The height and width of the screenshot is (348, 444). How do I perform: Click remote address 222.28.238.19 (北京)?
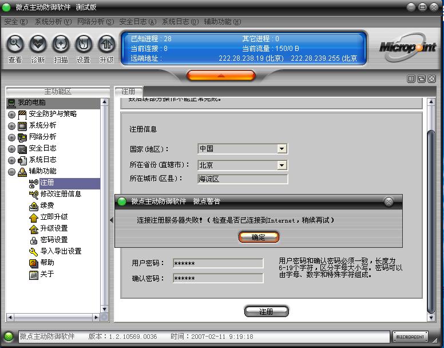[251, 58]
